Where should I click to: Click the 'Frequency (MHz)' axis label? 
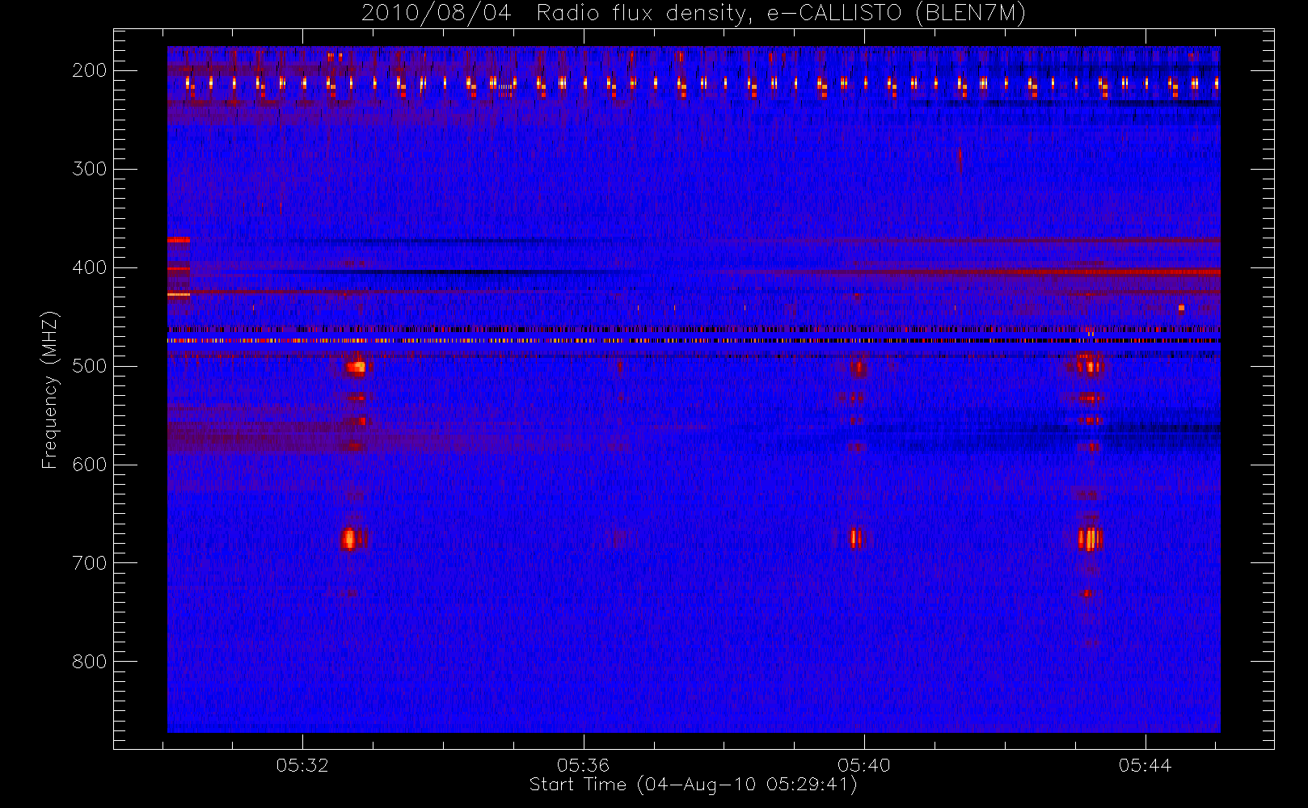(50, 389)
